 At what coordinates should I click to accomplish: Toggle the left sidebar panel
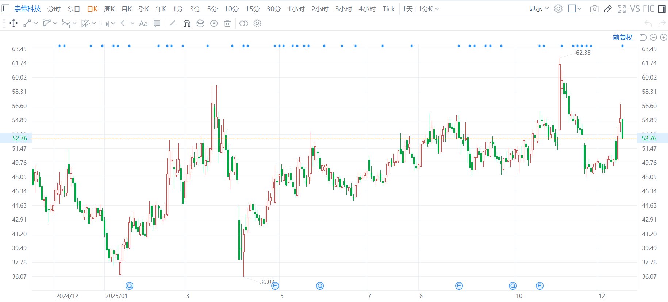(5, 9)
